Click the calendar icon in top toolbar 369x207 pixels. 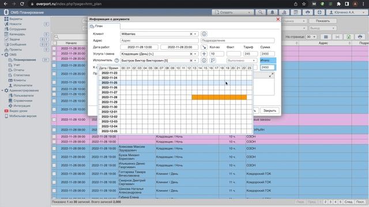(296, 12)
